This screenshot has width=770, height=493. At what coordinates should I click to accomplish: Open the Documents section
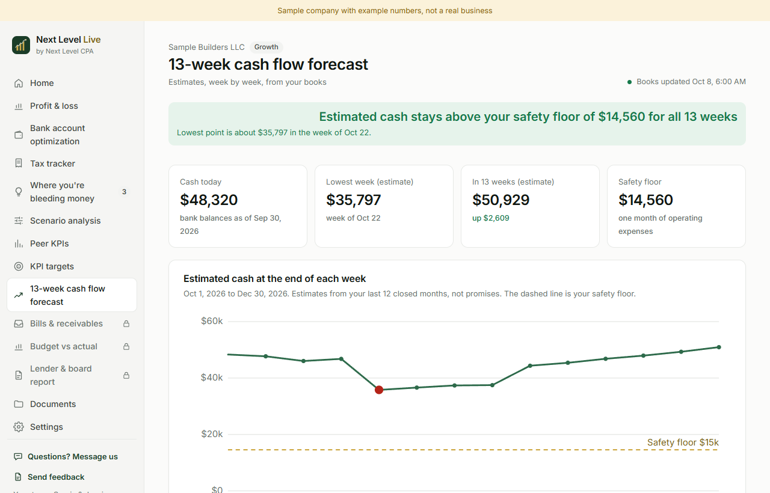(x=72, y=404)
